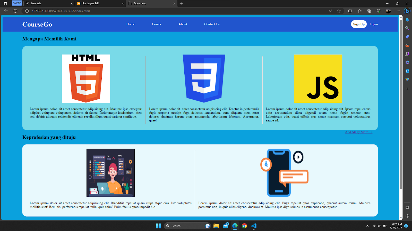Open the Favorites list icon

[360, 11]
